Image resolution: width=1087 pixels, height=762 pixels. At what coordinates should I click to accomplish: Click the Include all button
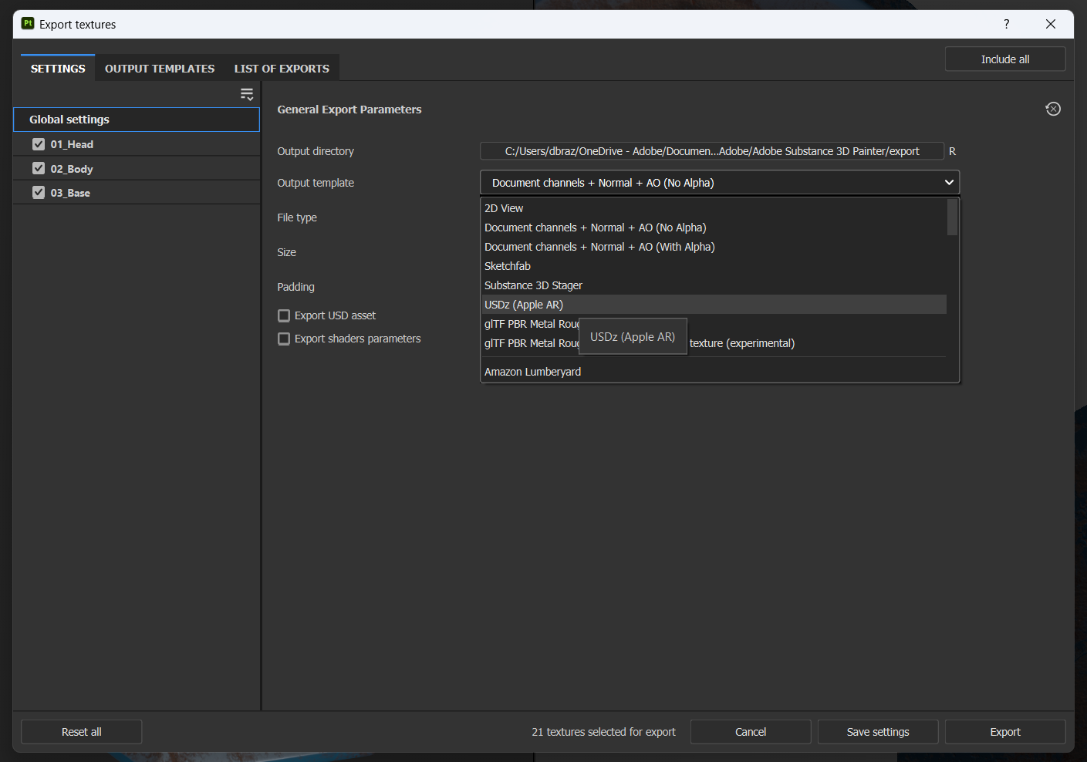pyautogui.click(x=1004, y=59)
